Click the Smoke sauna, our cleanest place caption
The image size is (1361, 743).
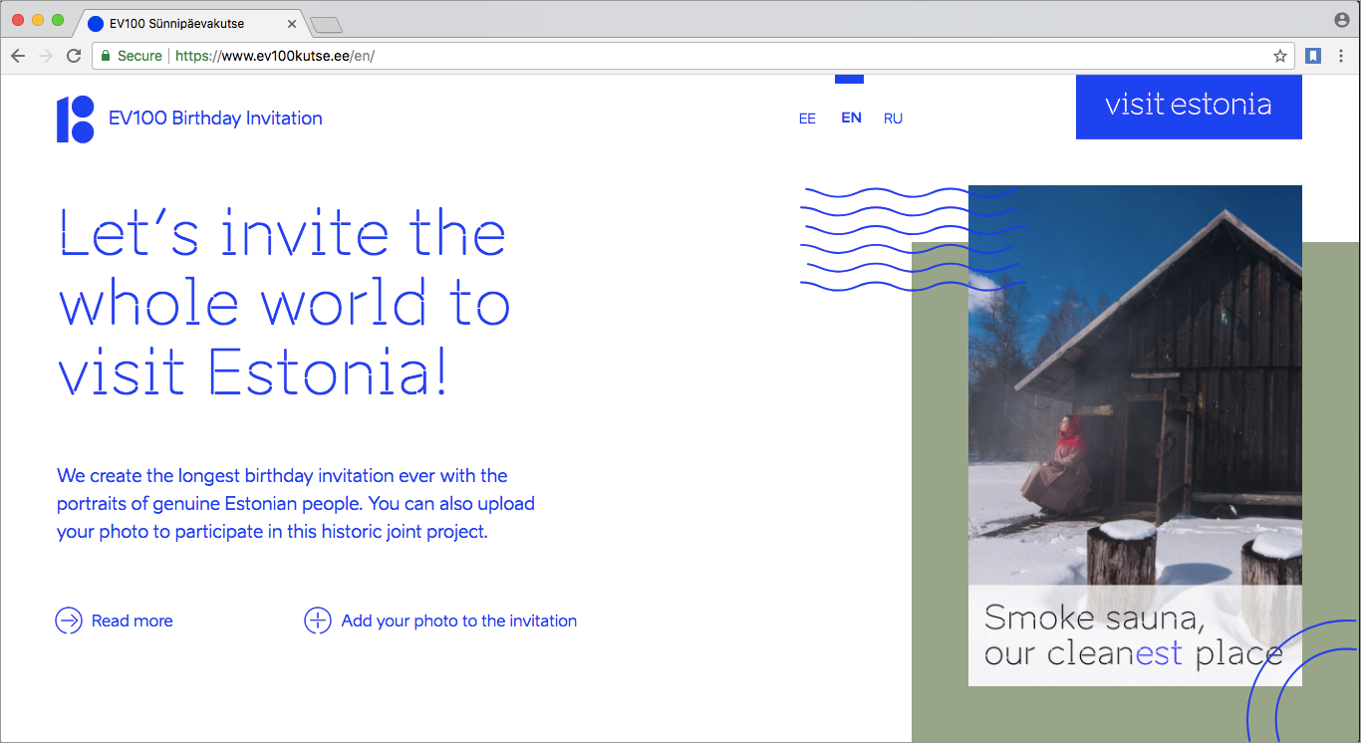1134,635
